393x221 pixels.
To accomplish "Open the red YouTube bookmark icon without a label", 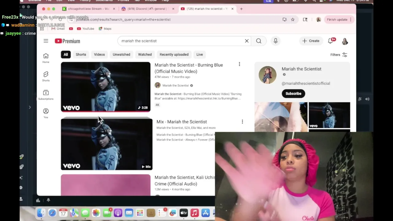I will [71, 29].
